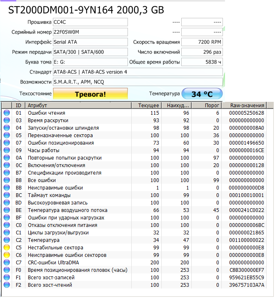Click the serial number field Z2F05W0M

pos(90,32)
